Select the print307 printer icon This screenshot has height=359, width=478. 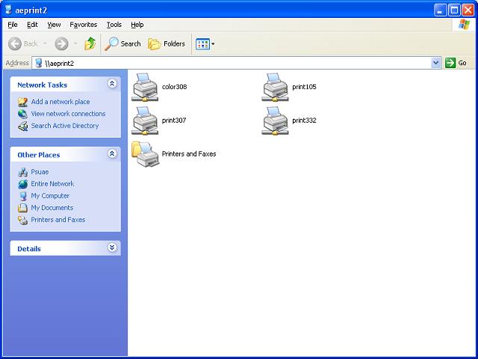click(145, 120)
